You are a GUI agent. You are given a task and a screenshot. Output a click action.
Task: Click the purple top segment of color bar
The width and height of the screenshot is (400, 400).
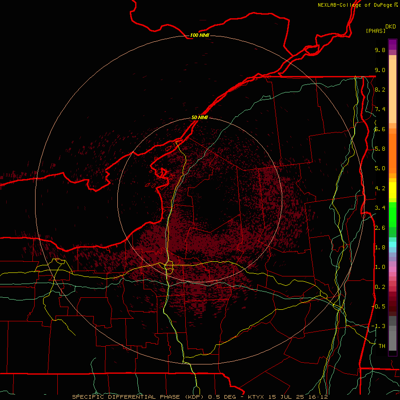[392, 44]
